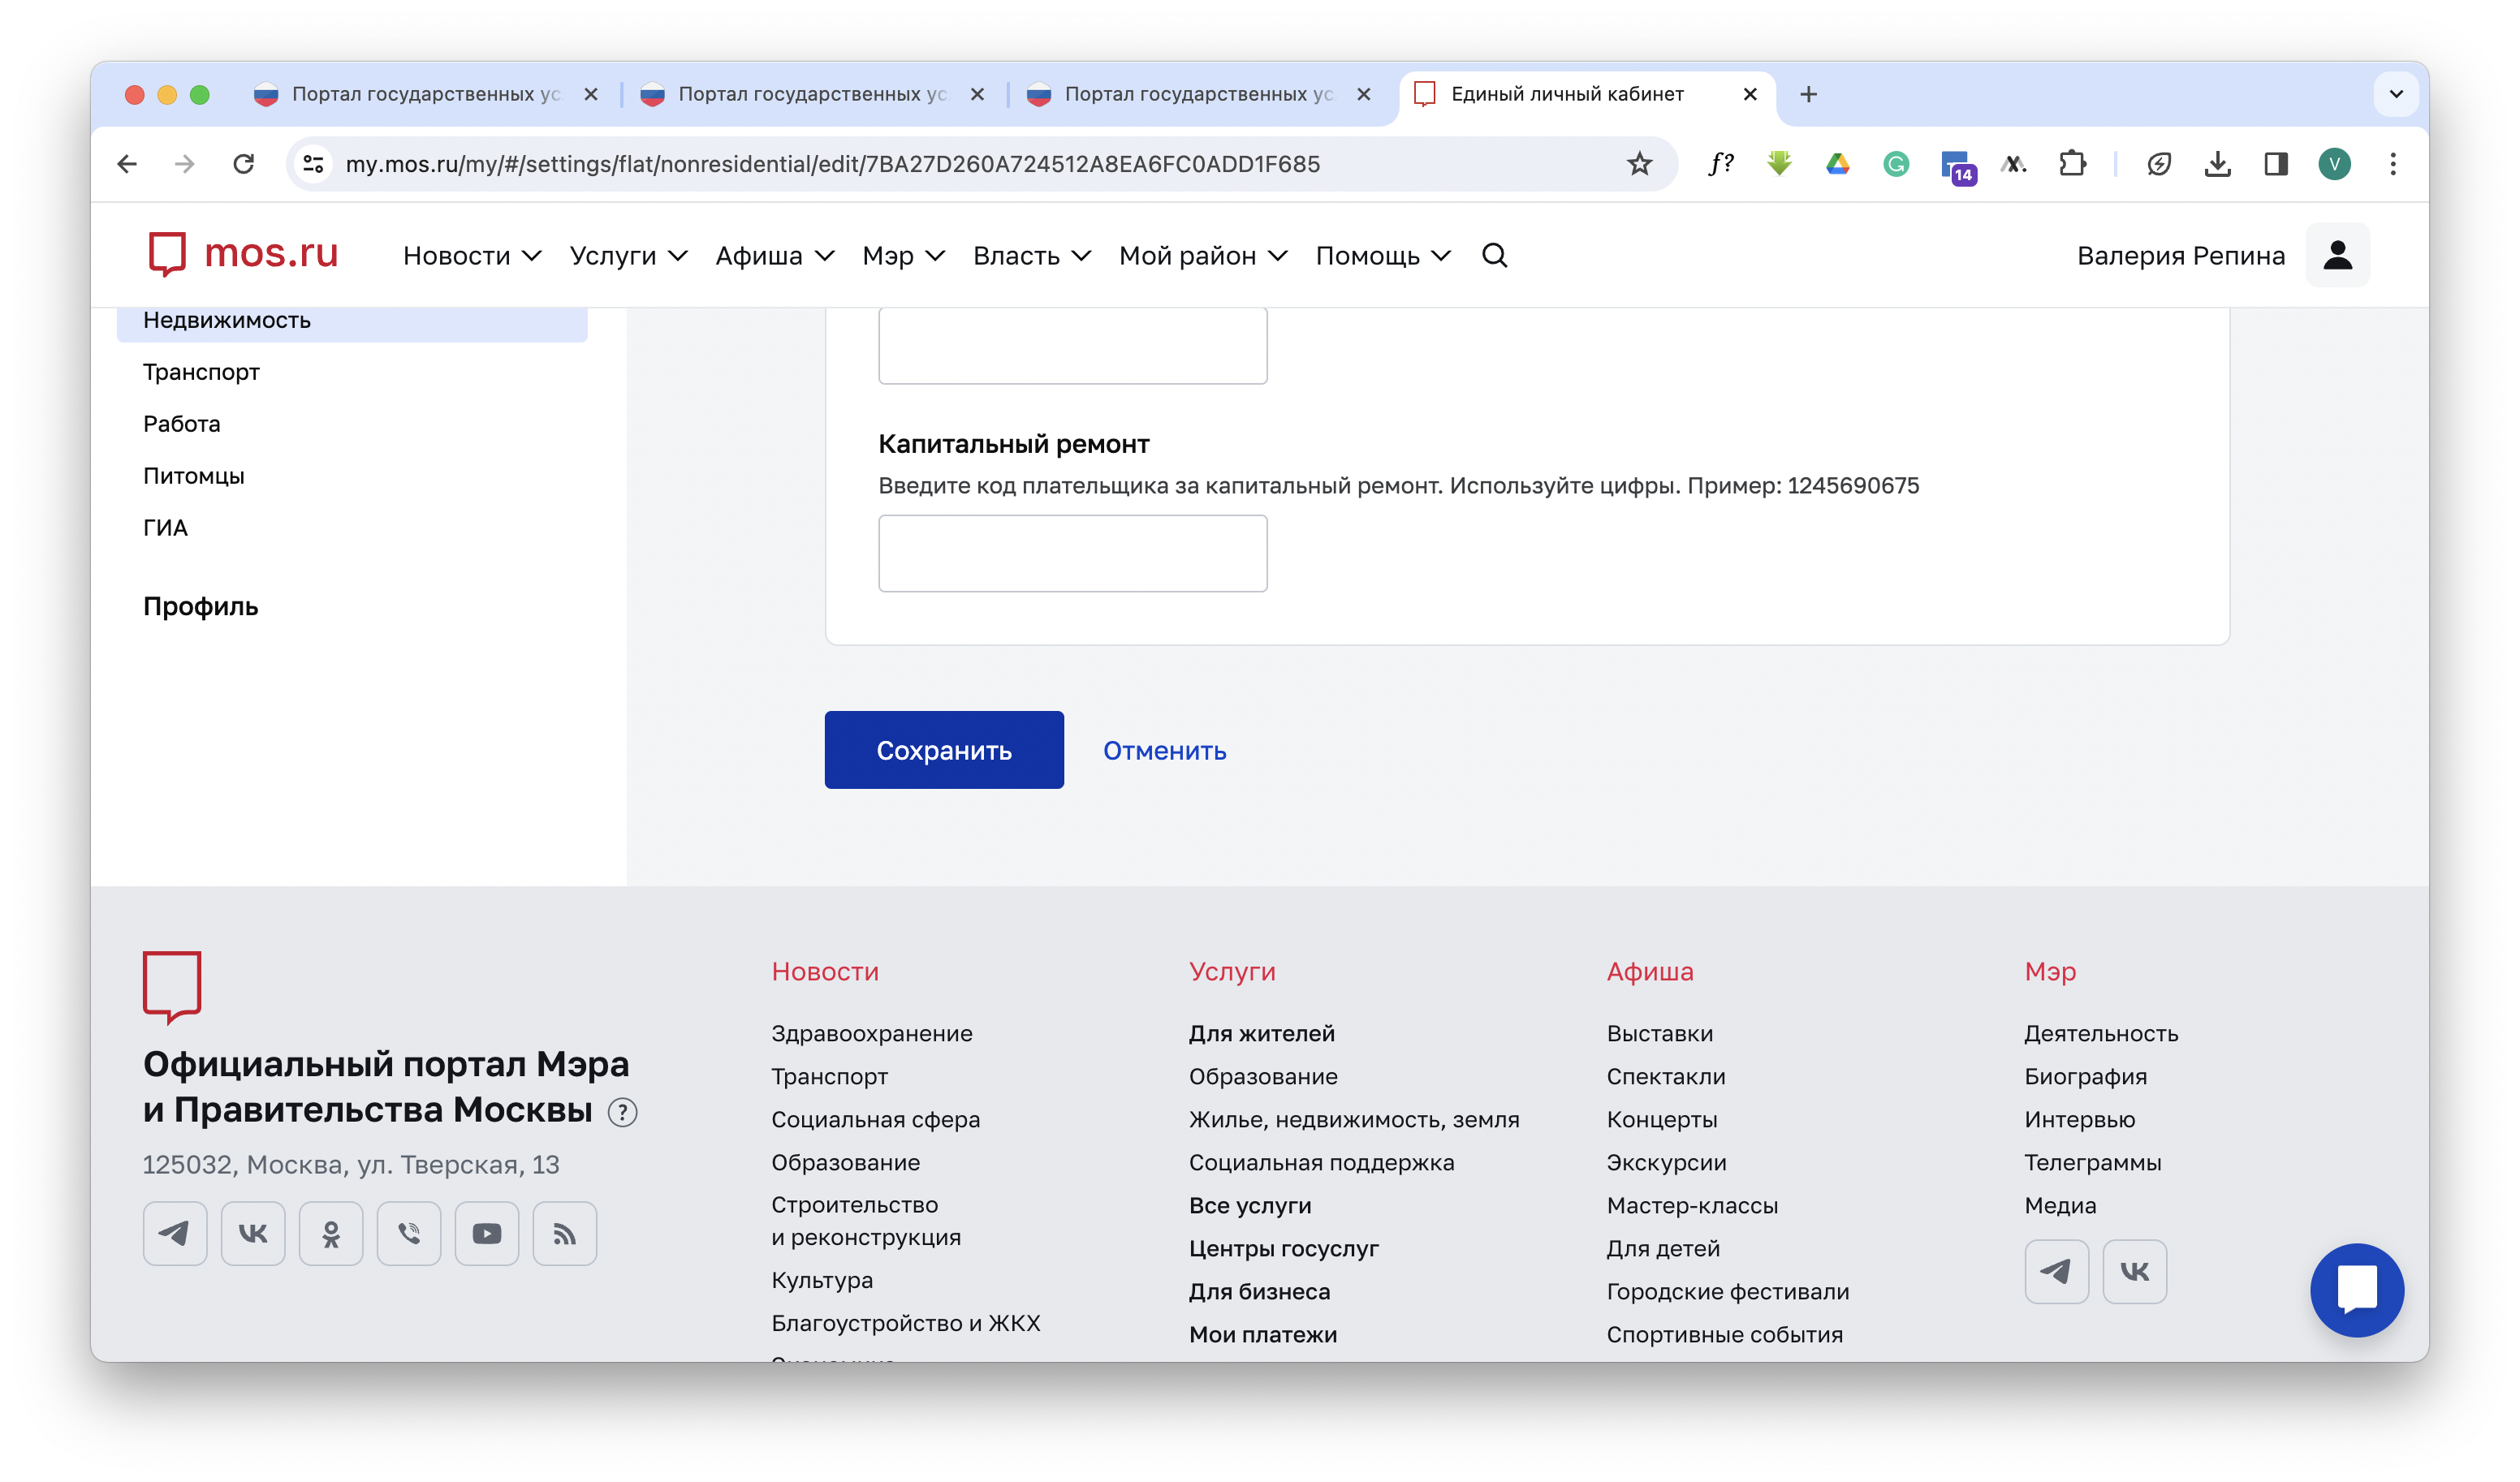Switch to Единый личный кабинет tab

click(1587, 94)
